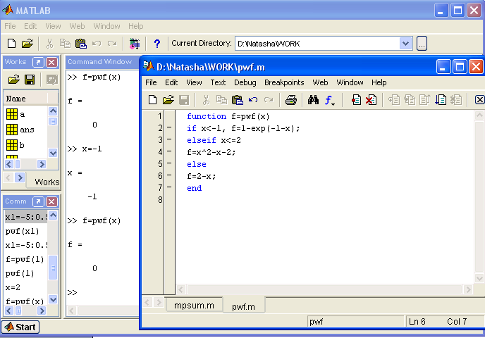Click Open file icon in MATLAB main toolbar
This screenshot has width=485, height=338.
(x=27, y=43)
